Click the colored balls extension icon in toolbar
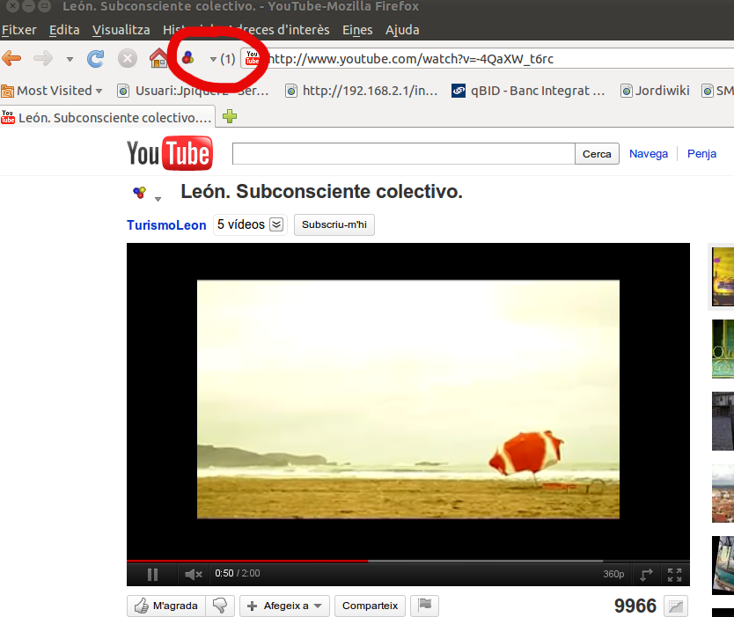Screen dimensions: 734x617 click(x=187, y=59)
